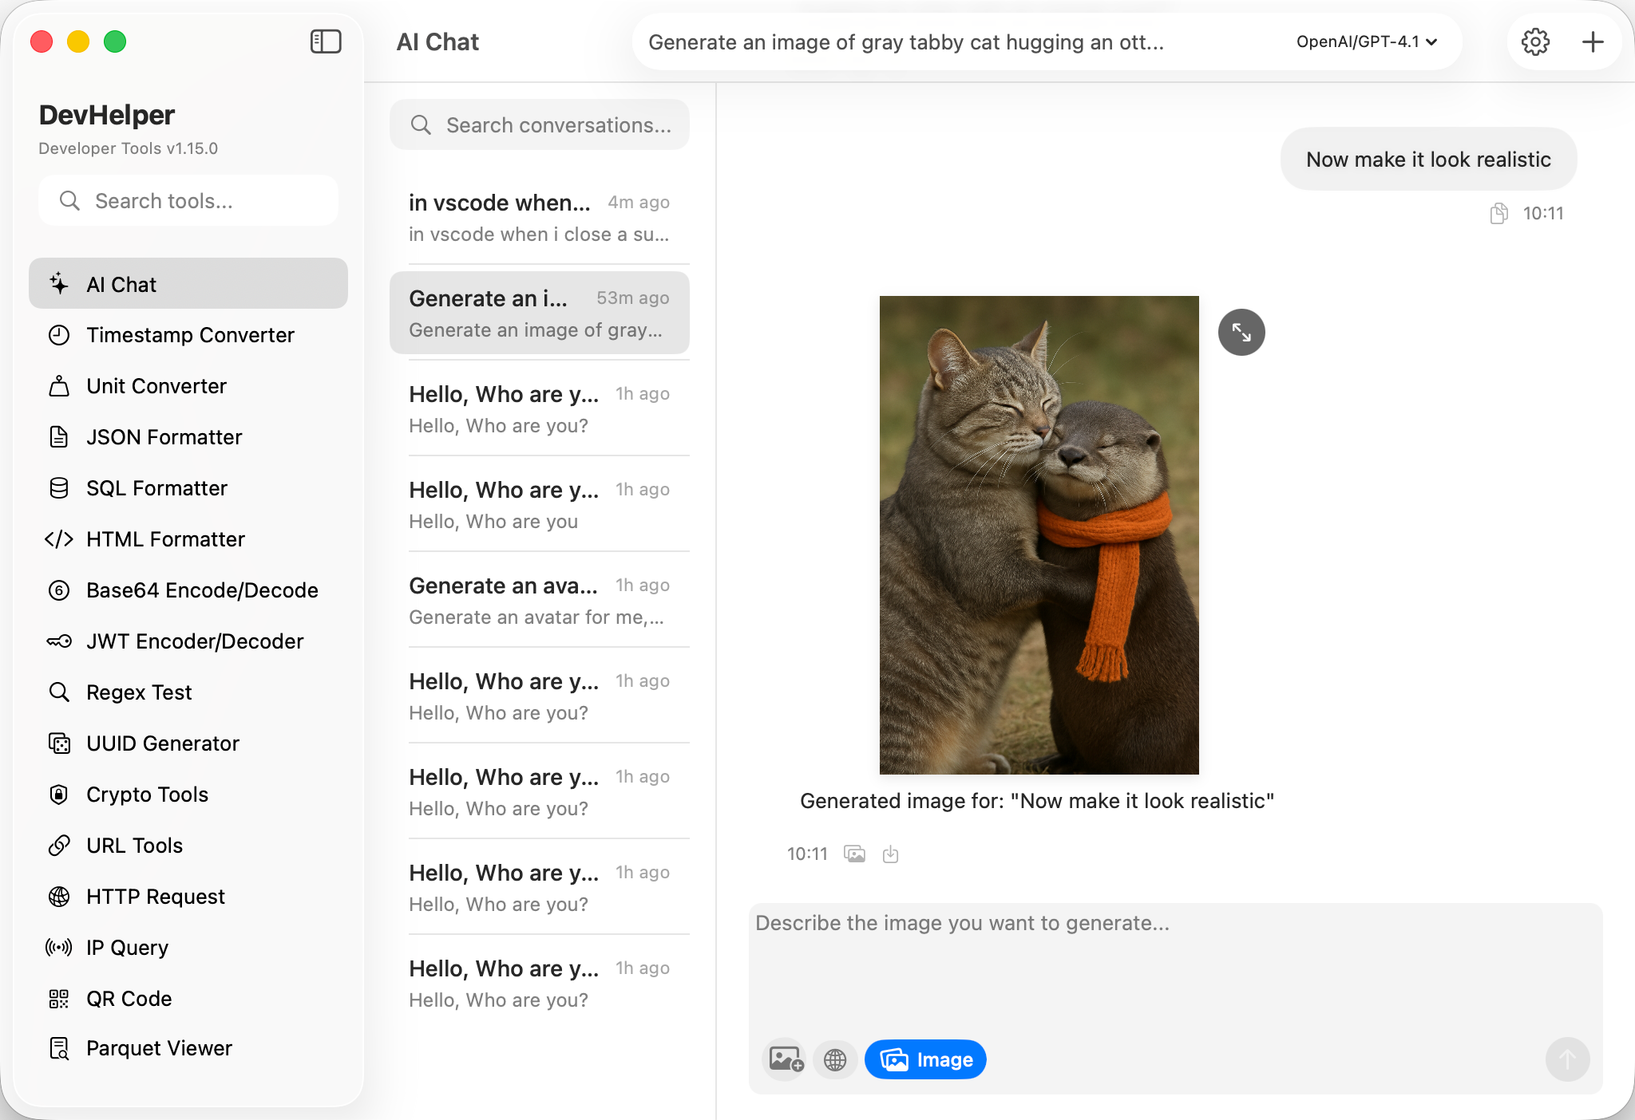Copy the 'Now make it look realistic' message
The width and height of the screenshot is (1635, 1120).
[1498, 213]
